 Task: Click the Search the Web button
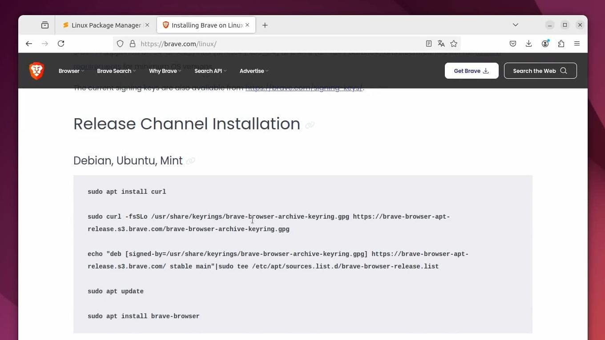(x=540, y=71)
